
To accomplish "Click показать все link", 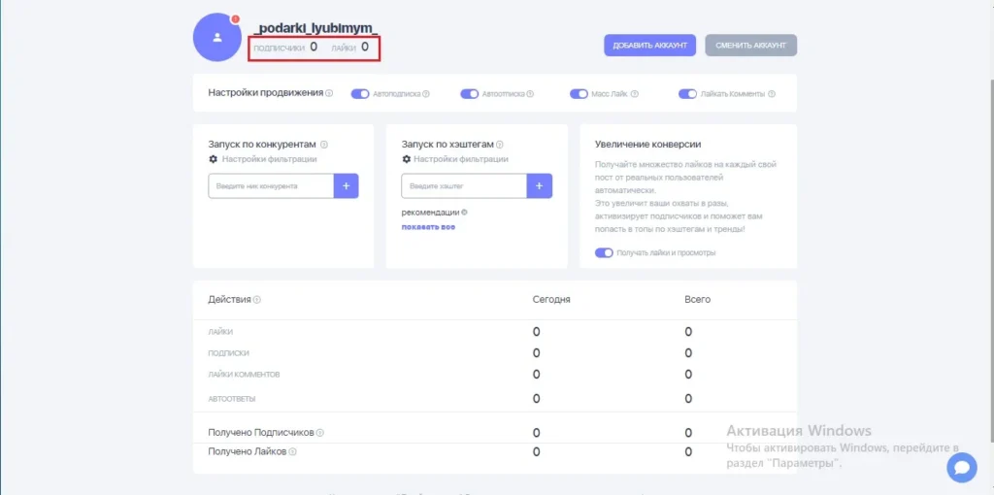I will tap(428, 226).
